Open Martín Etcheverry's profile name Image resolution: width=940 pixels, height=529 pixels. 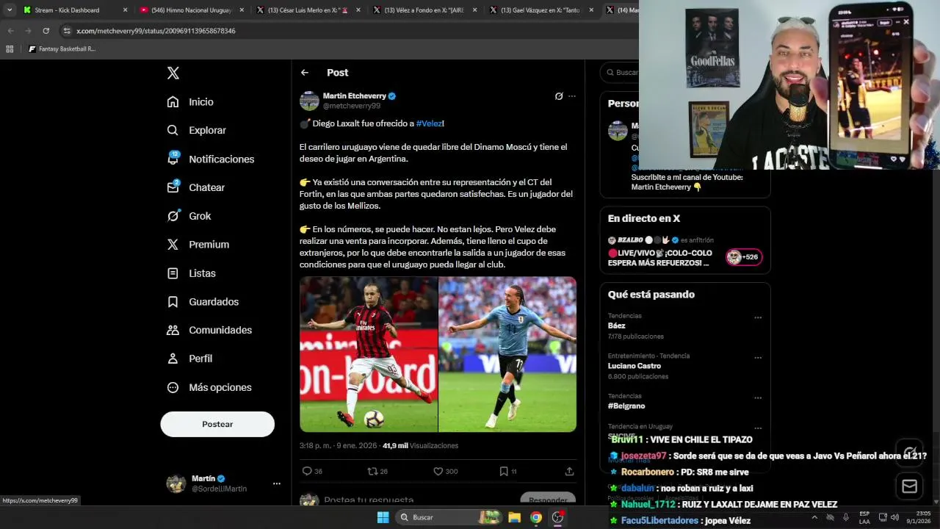[354, 96]
